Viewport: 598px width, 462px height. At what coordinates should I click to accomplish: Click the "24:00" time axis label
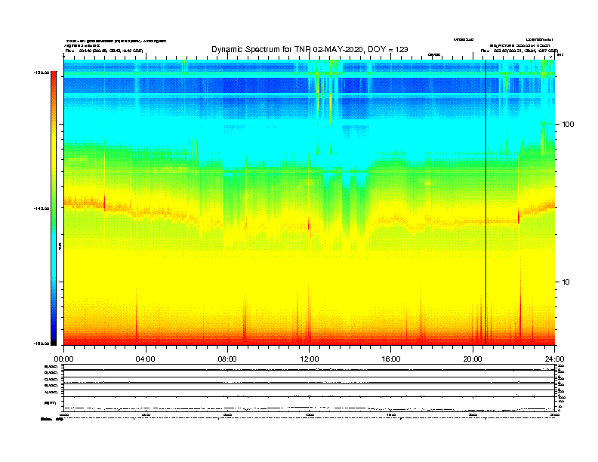pos(554,359)
